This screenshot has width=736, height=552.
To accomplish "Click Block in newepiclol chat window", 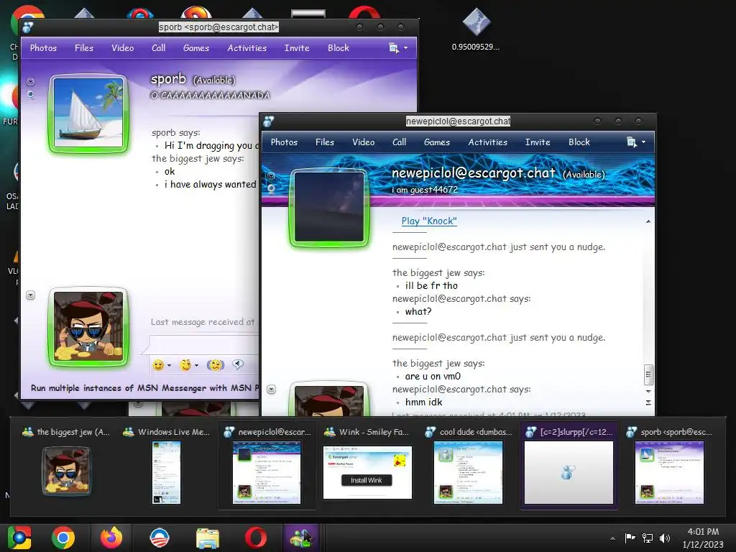I will click(579, 142).
